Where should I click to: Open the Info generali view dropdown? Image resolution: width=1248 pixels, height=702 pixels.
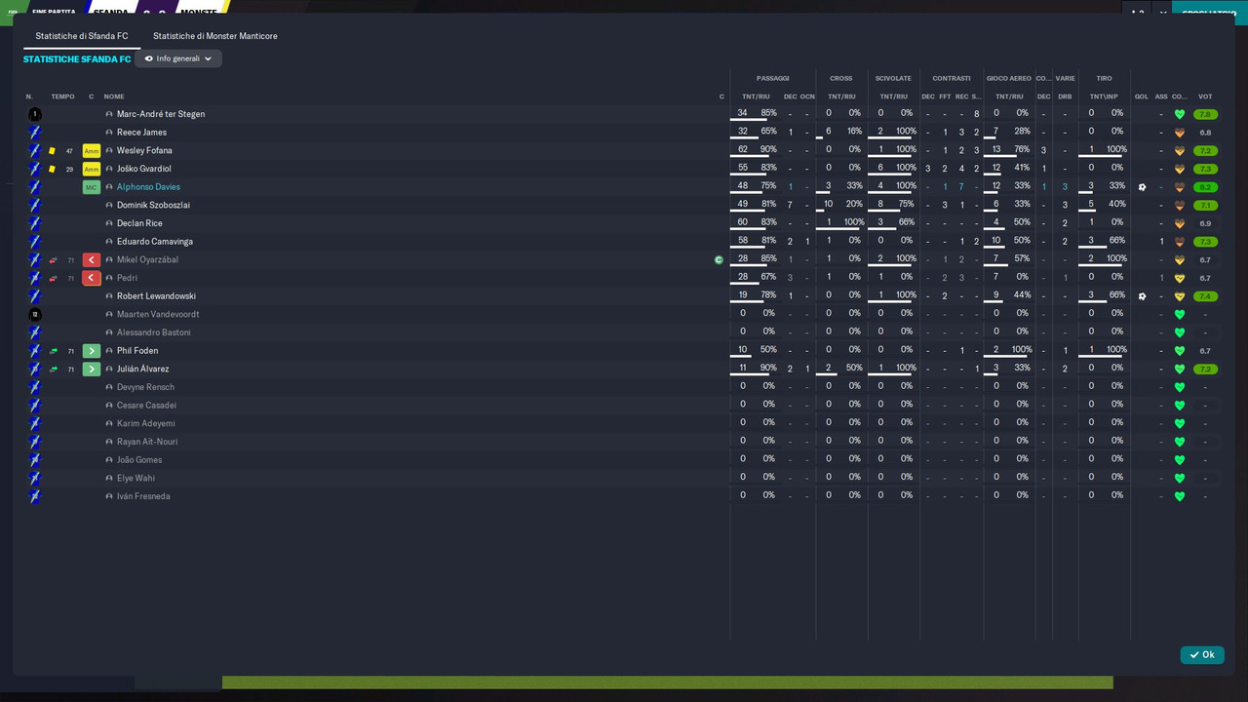(x=178, y=58)
